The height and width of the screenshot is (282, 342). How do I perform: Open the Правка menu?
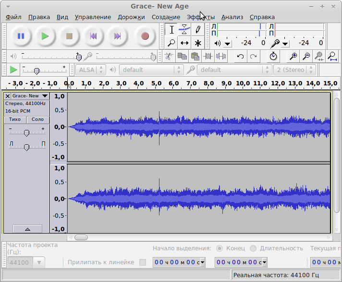point(39,17)
